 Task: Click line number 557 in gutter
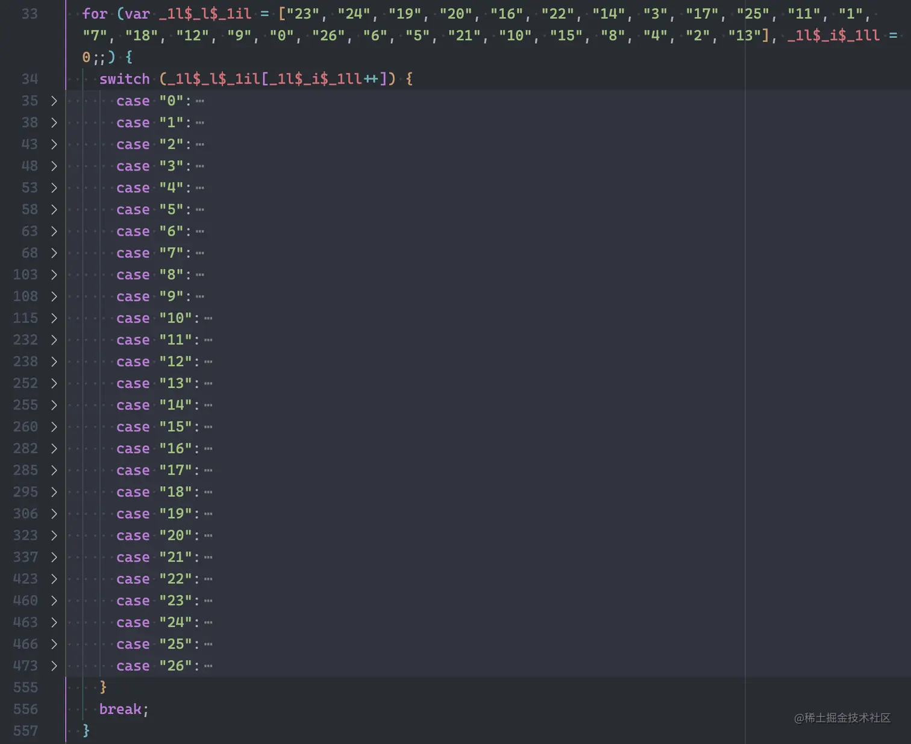point(25,731)
